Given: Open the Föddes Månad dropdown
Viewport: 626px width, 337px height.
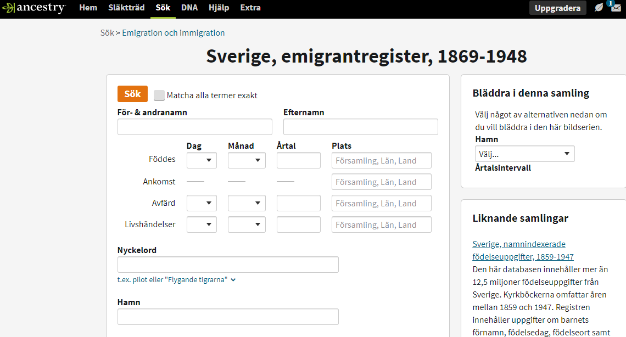Looking at the screenshot, I should (x=247, y=160).
